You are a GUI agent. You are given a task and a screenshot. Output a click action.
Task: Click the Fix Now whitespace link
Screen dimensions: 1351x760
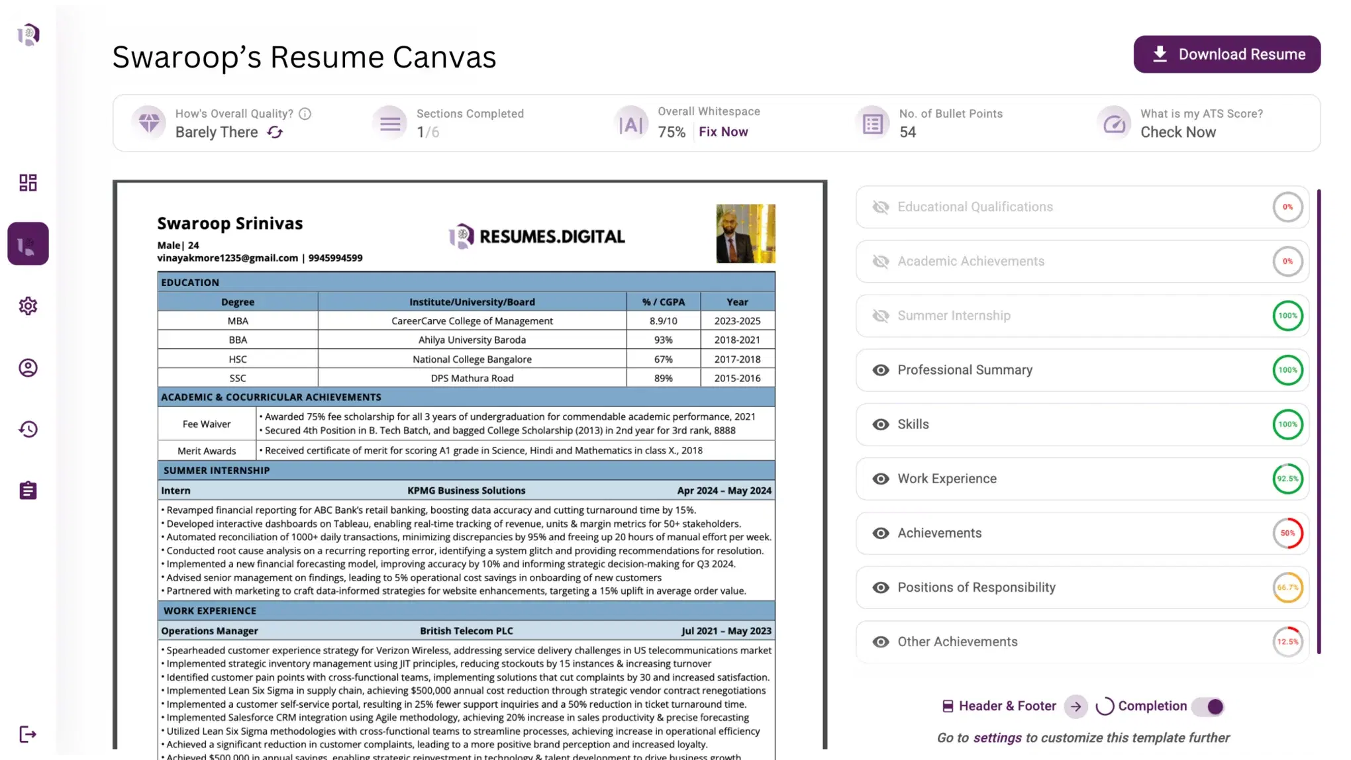tap(723, 132)
